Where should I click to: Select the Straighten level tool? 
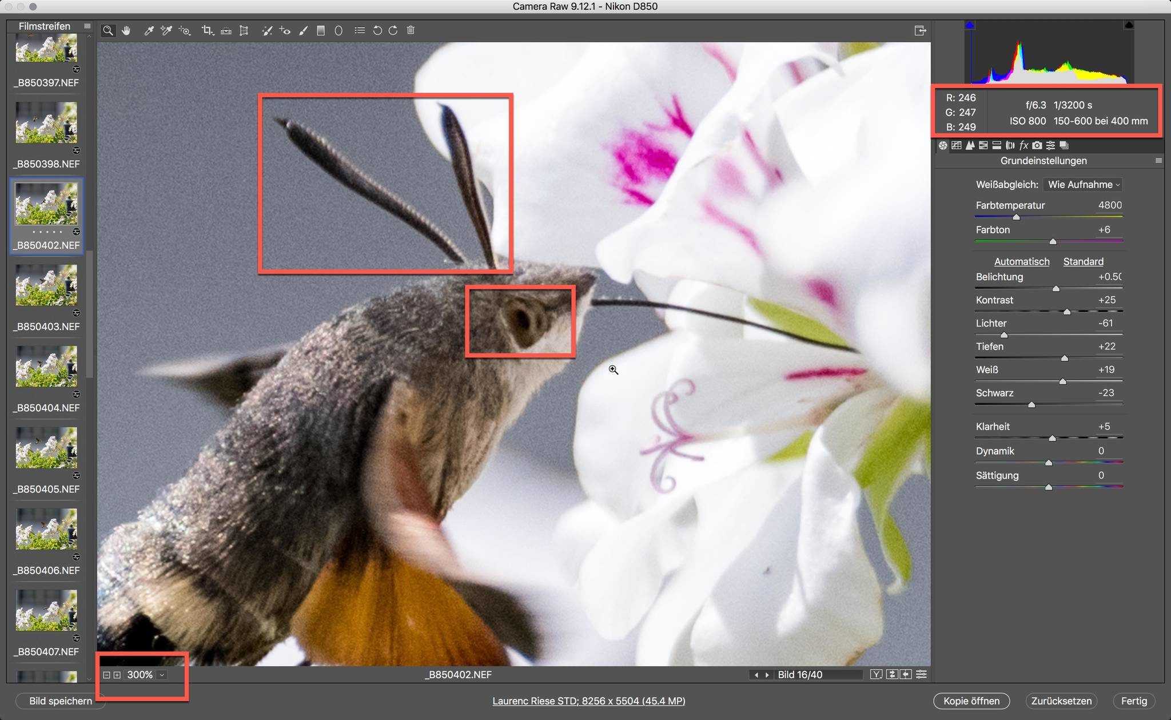(226, 30)
